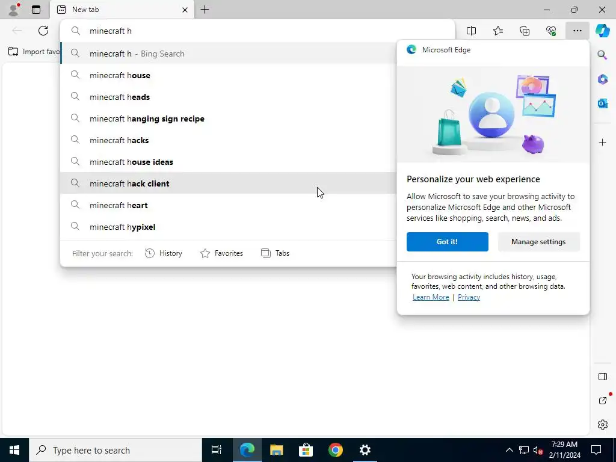The width and height of the screenshot is (616, 462).
Task: Select the minecraft heads suggestion
Action: pos(228,97)
